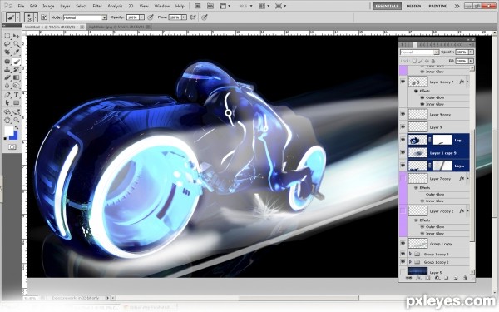Expand the Group 1 copy 3 folder
Image resolution: width=499 pixels, height=312 pixels.
[410, 254]
